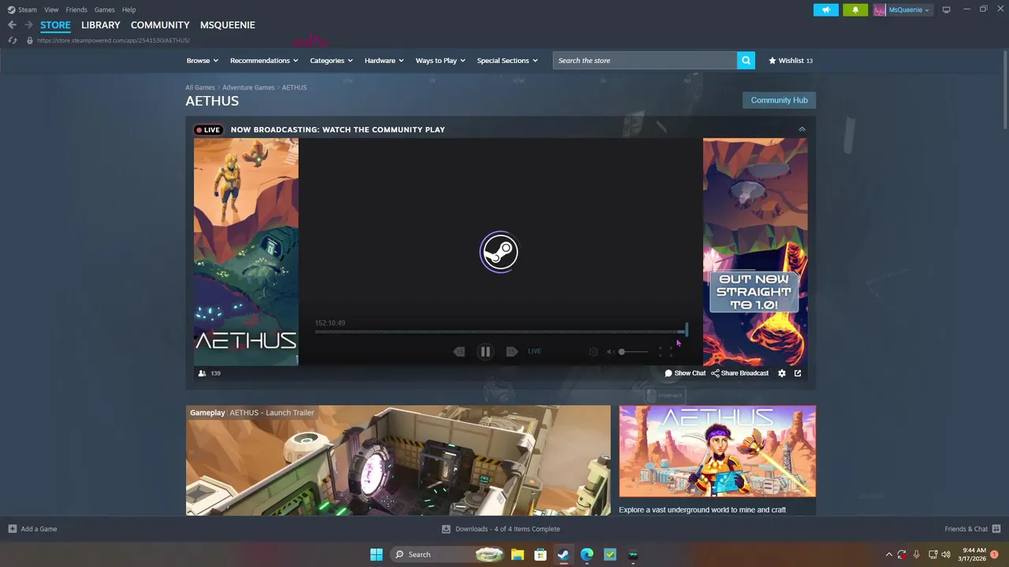Switch to the COMMUNITY tab
The image size is (1009, 567).
160,25
